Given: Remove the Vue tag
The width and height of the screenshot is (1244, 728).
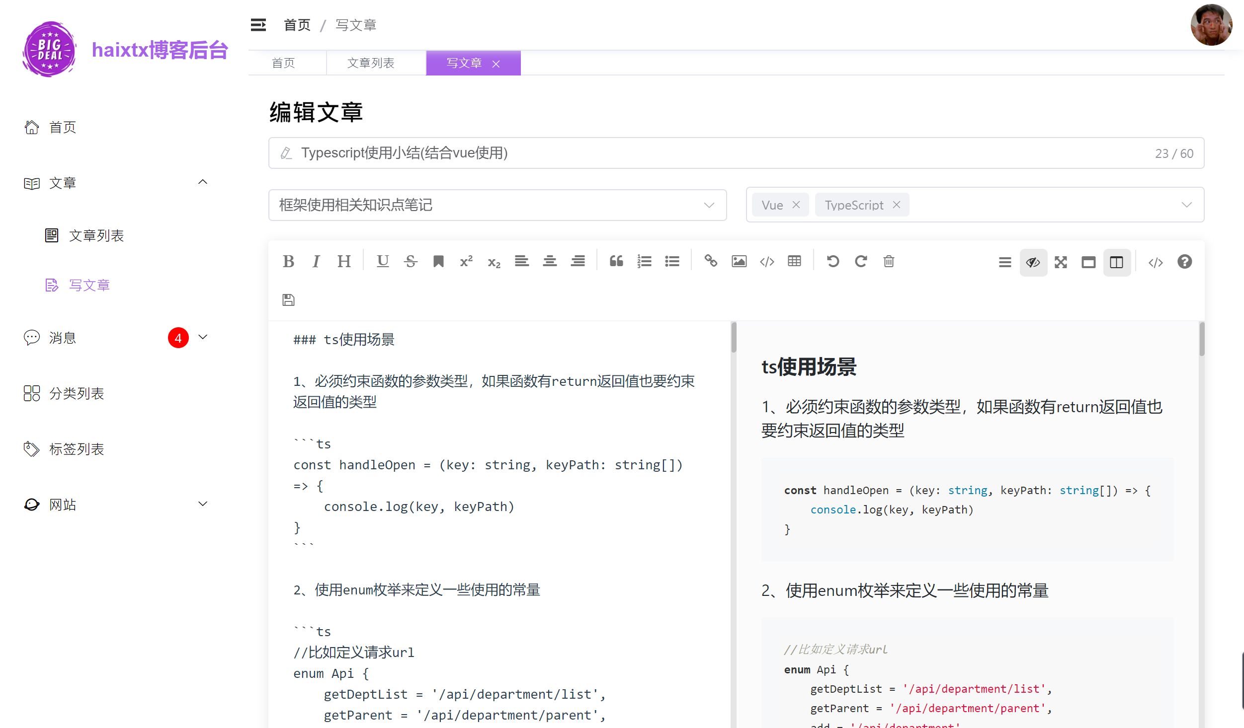Looking at the screenshot, I should (796, 205).
